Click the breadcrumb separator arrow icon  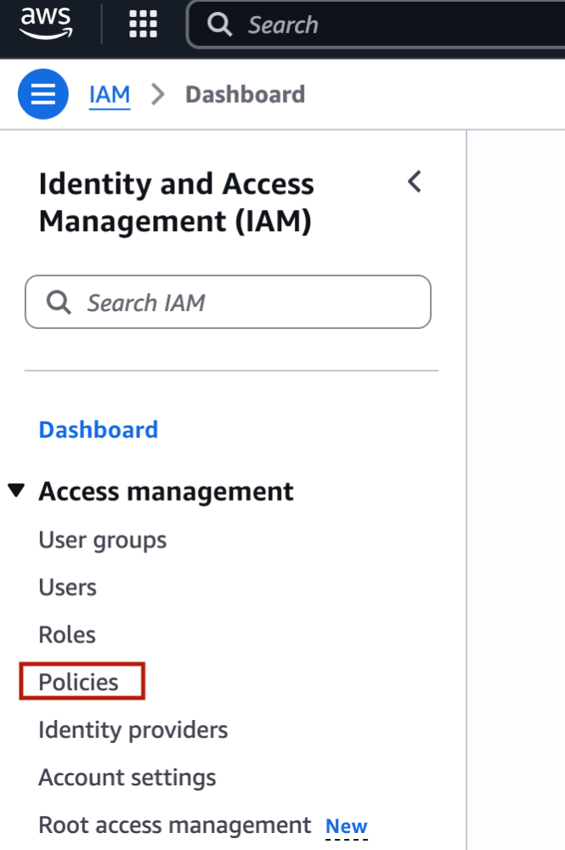[x=158, y=94]
